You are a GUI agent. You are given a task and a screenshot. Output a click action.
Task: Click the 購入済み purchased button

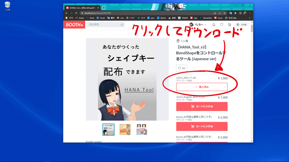coord(202,87)
